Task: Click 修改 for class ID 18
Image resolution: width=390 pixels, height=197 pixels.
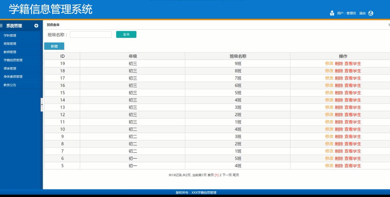Action: [x=329, y=71]
